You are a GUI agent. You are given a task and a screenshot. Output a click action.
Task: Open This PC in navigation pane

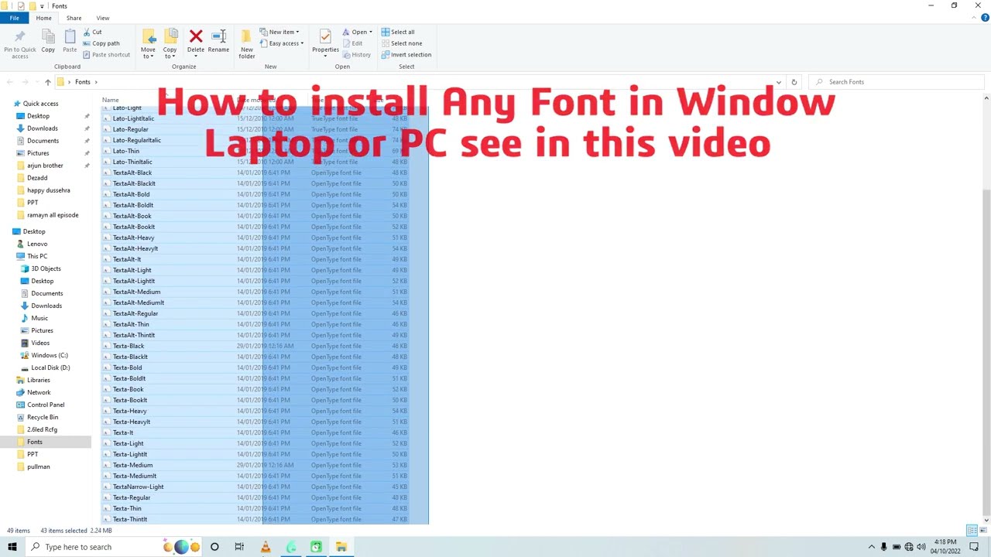click(x=37, y=256)
